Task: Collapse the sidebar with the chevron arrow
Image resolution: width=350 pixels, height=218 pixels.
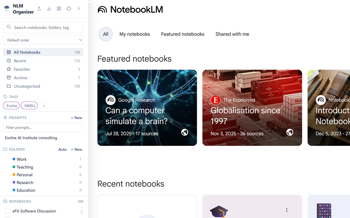Action: click(79, 9)
